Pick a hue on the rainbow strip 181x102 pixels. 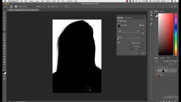(x=176, y=34)
